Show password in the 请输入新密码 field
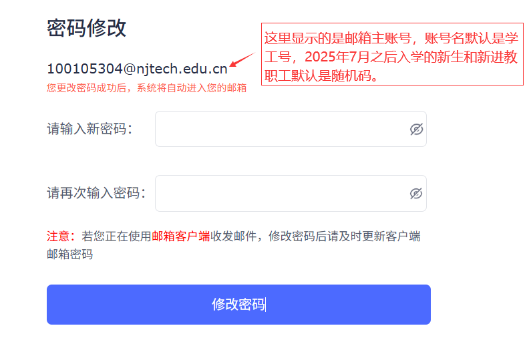Viewport: 527px width, 344px height. coord(416,129)
